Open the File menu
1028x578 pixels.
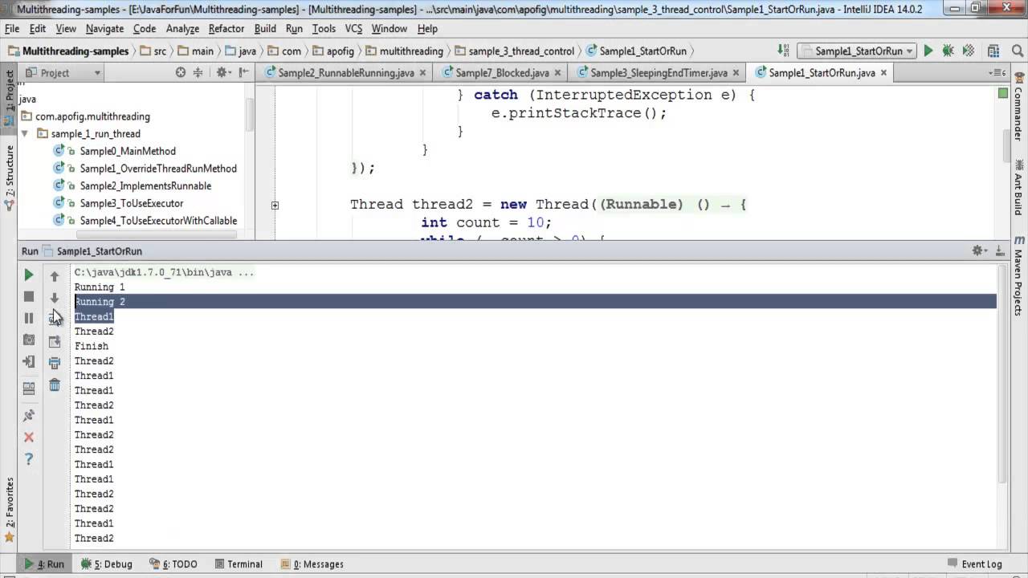pos(11,28)
